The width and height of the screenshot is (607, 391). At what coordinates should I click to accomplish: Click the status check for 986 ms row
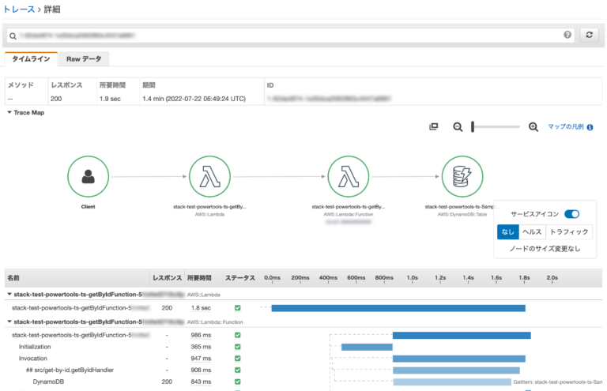tap(238, 335)
